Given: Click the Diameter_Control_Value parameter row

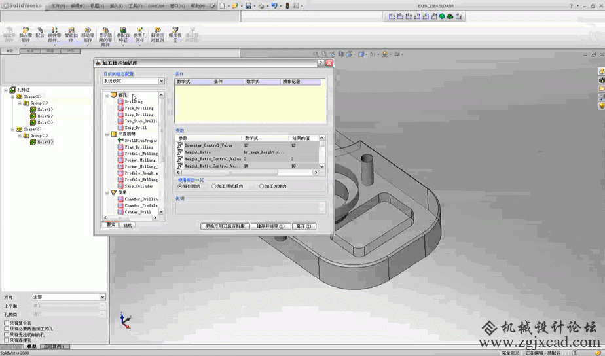Looking at the screenshot, I should (x=247, y=145).
